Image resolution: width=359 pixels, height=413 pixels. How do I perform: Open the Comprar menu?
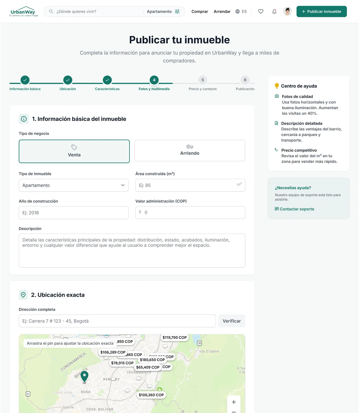[200, 12]
